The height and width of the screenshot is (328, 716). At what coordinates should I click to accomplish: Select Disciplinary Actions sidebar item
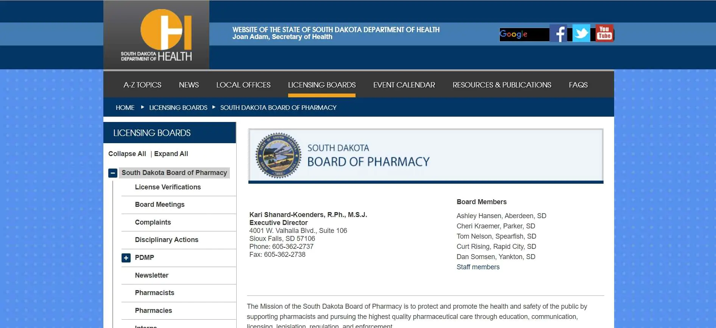[x=167, y=240]
